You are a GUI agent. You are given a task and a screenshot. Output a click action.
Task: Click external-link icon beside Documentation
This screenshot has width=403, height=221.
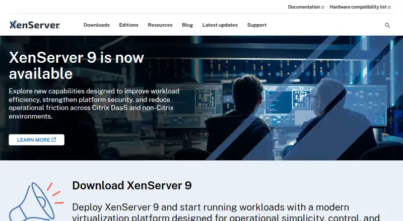coord(322,7)
